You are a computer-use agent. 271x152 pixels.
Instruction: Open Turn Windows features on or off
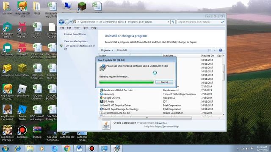(x=79, y=47)
